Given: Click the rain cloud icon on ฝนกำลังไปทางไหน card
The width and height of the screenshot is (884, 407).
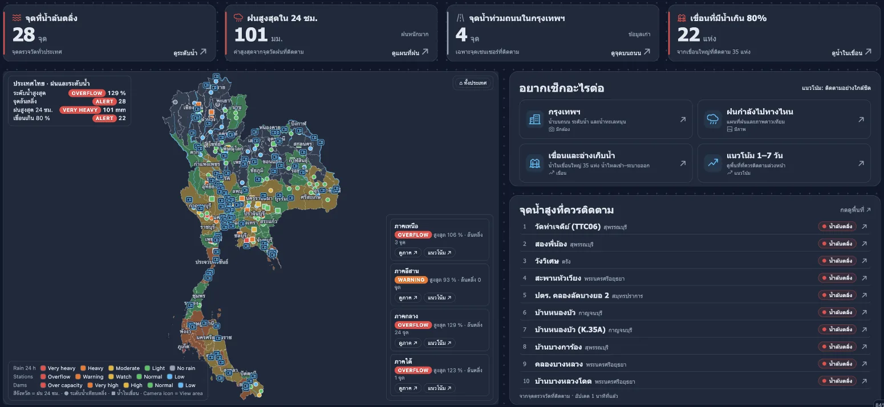Looking at the screenshot, I should (x=713, y=119).
